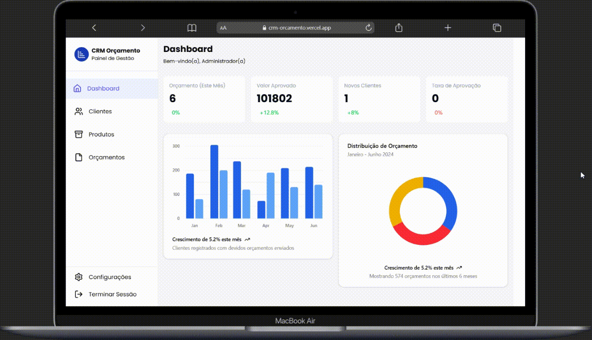Click the Produtos box icon in the sidebar
The height and width of the screenshot is (340, 592).
78,134
